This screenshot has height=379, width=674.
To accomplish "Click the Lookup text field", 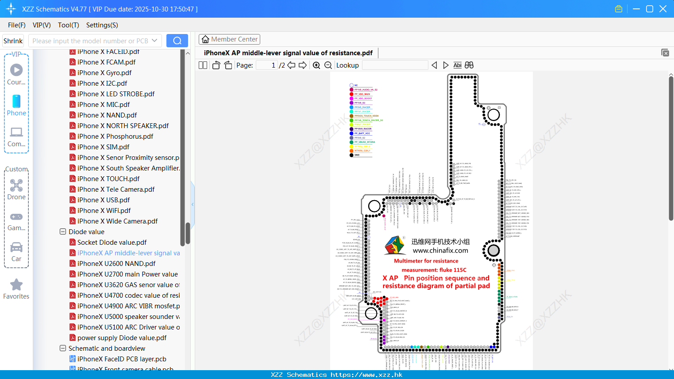I will (x=395, y=65).
